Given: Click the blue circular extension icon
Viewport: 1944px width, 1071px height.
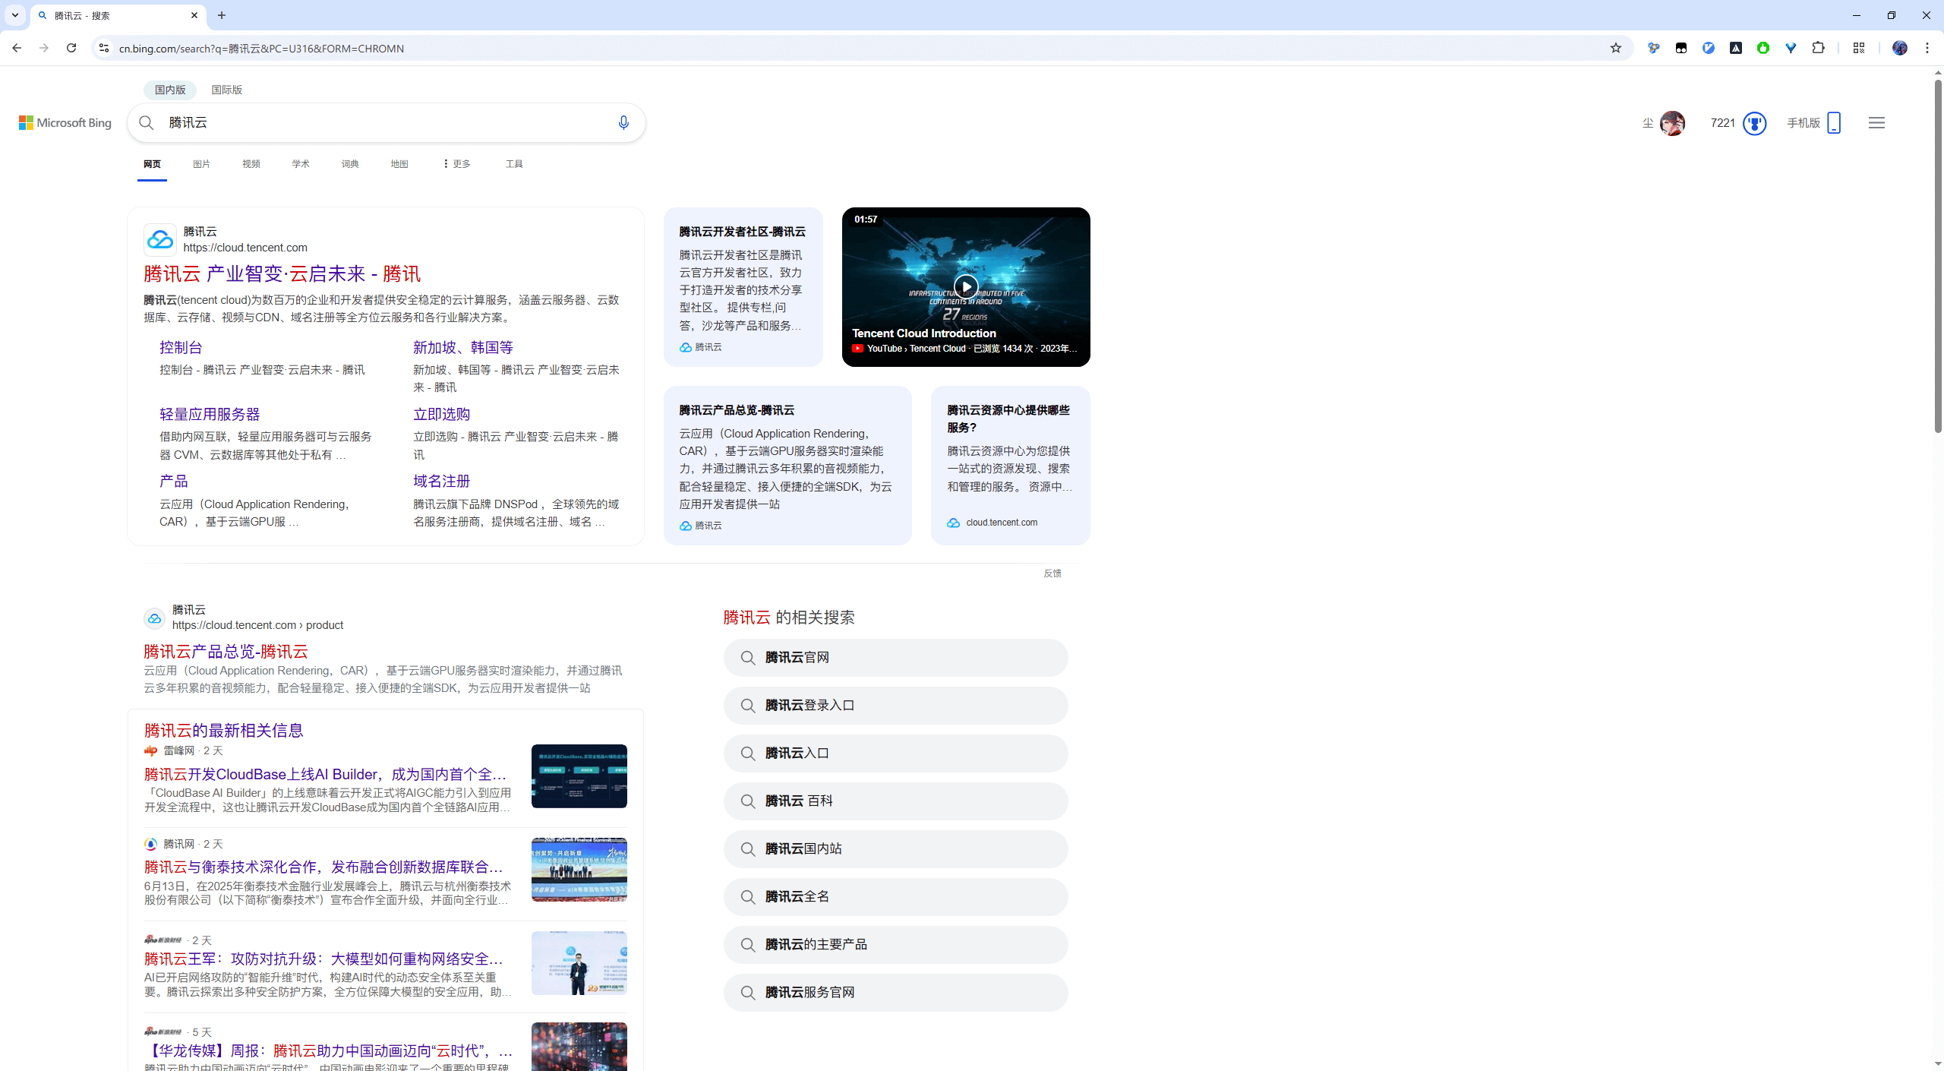Looking at the screenshot, I should coord(1709,48).
